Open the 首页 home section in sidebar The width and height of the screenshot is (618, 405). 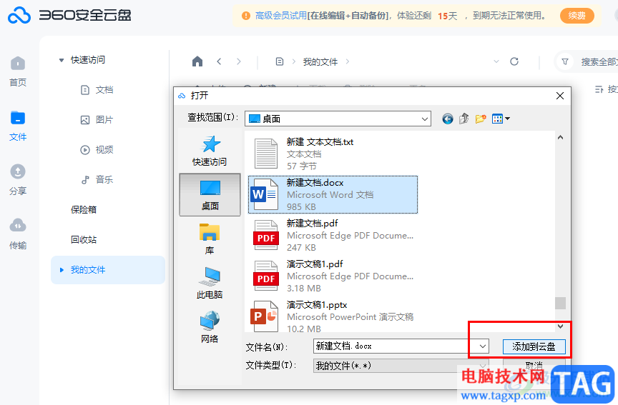tap(18, 71)
